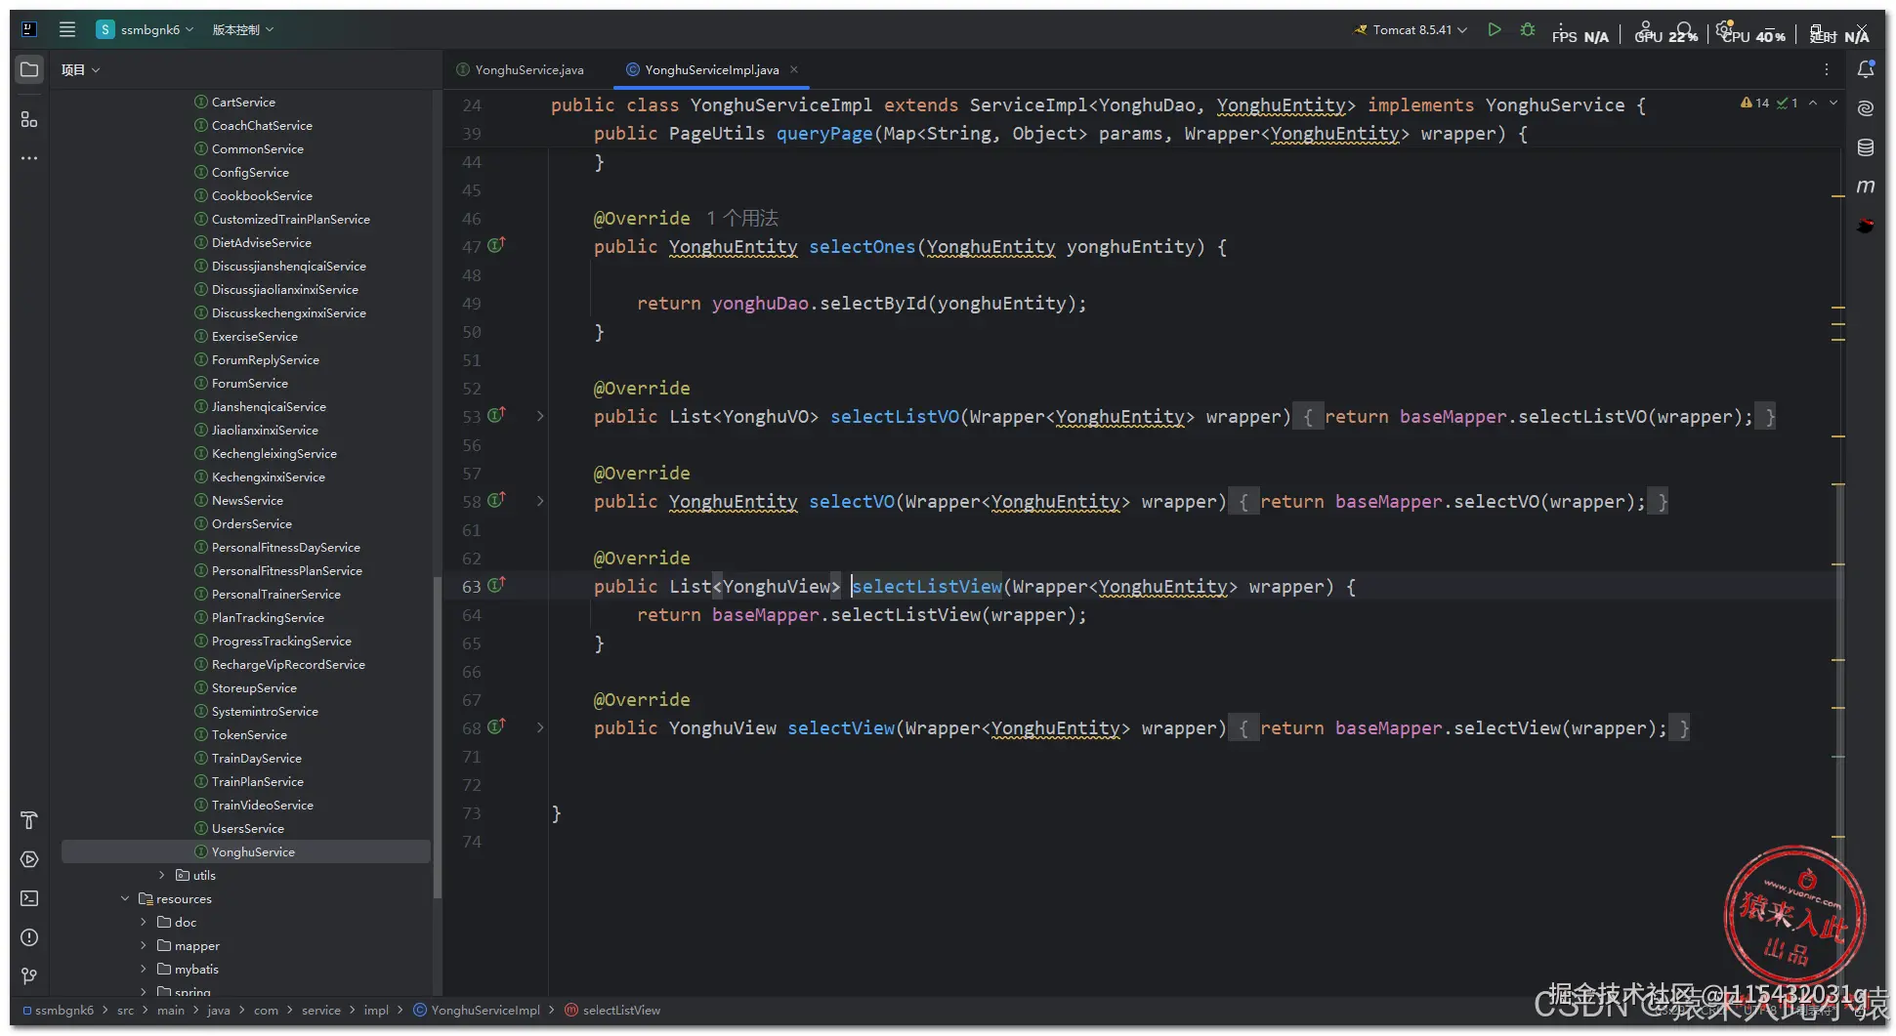Click the ssmbgnk6 breadcrumb in status bar
1896x1036 pixels.
59,1010
